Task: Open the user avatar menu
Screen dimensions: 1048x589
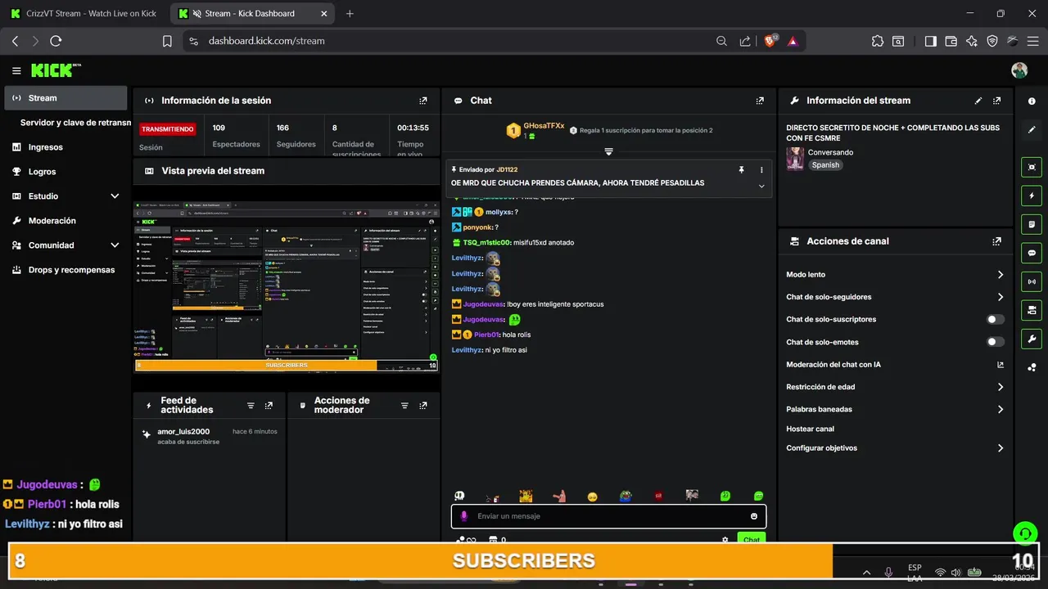Action: 1019,70
